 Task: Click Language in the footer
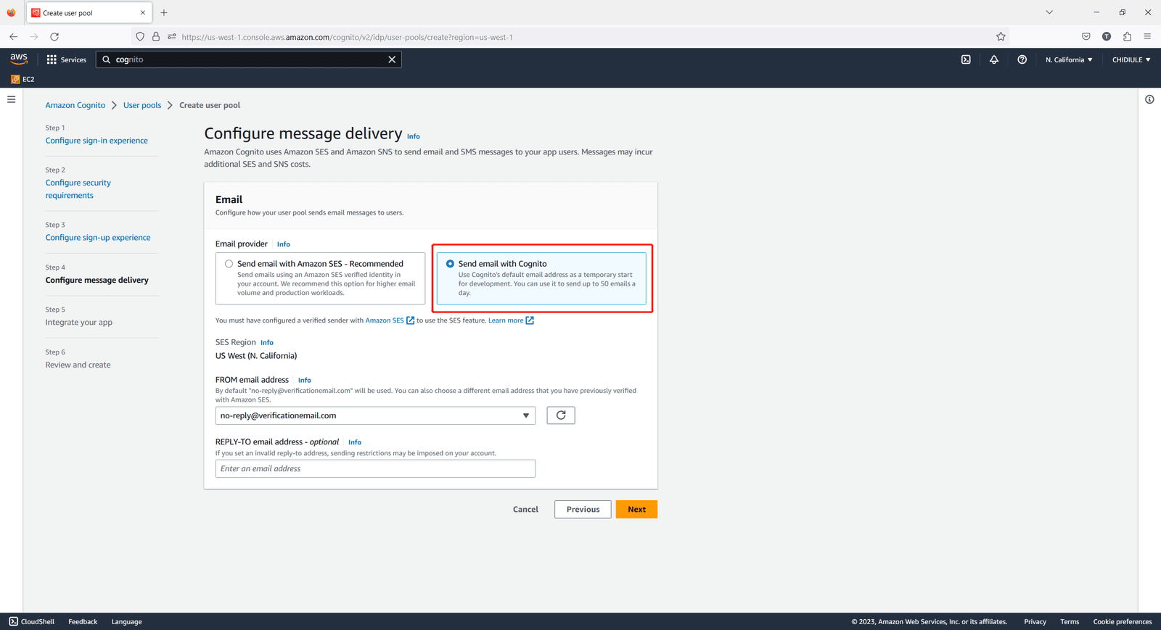tap(127, 621)
